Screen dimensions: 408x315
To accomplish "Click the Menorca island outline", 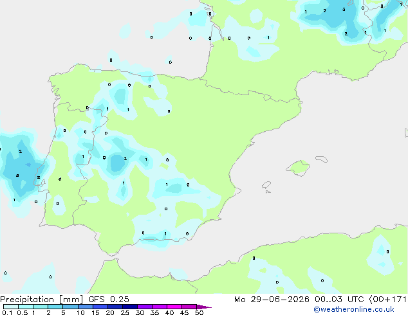I will [321, 159].
